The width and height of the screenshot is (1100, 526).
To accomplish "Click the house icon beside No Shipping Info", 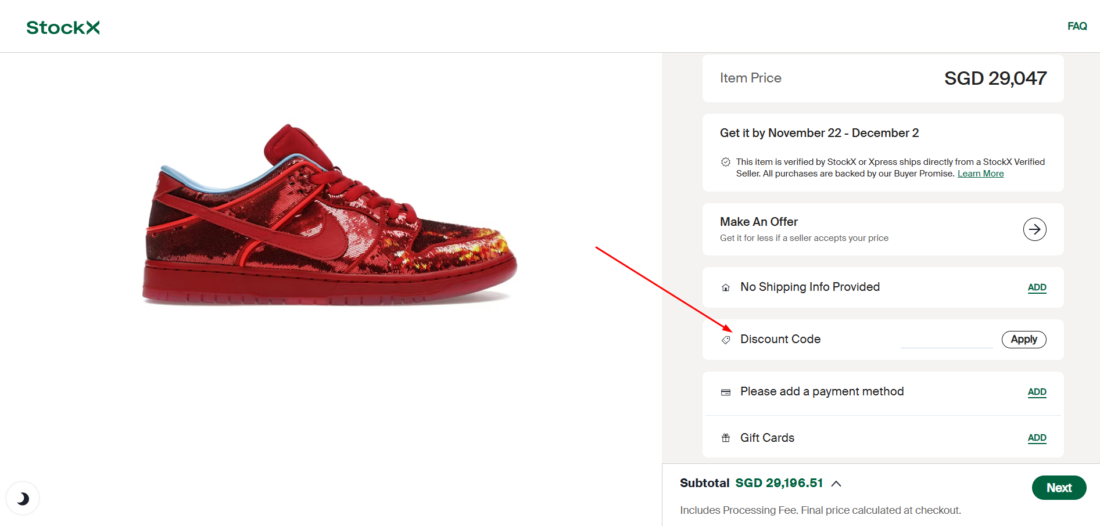I will [725, 287].
